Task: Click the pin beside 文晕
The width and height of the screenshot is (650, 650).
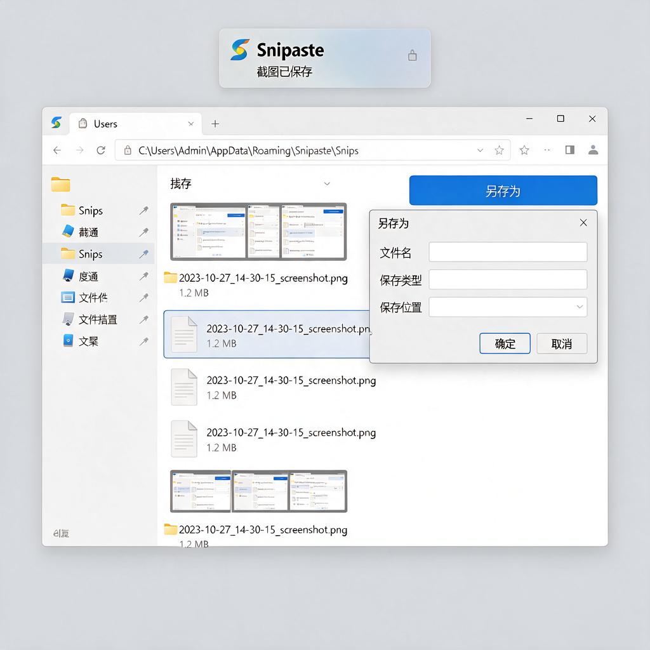Action: [x=144, y=341]
